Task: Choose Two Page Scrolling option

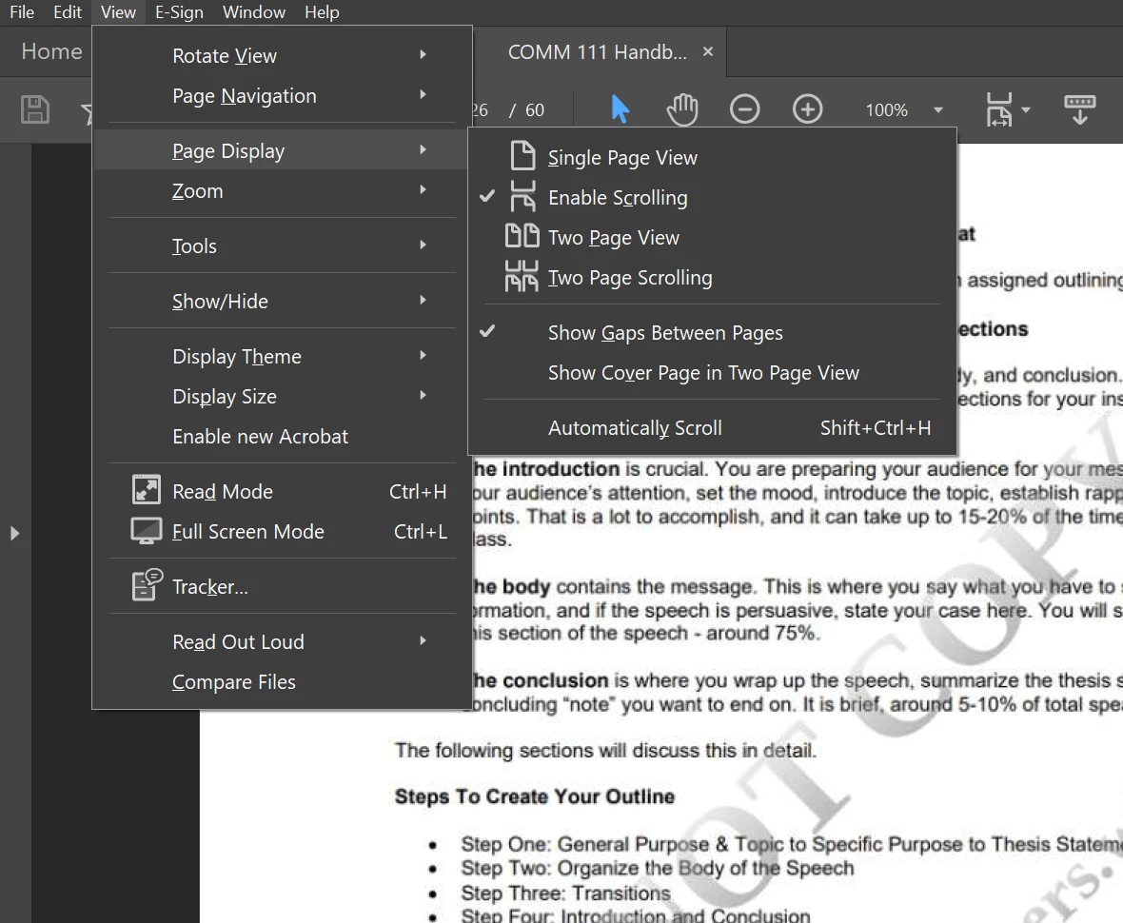Action: point(713,277)
